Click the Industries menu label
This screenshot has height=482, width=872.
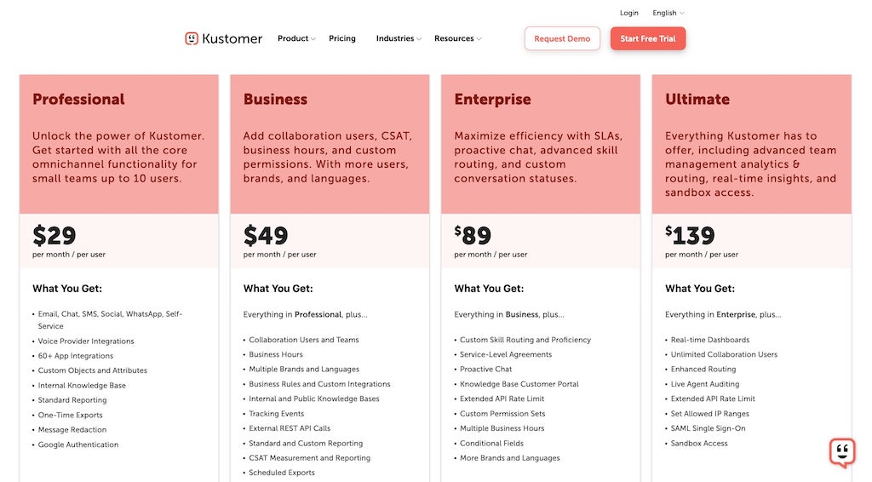tap(395, 38)
